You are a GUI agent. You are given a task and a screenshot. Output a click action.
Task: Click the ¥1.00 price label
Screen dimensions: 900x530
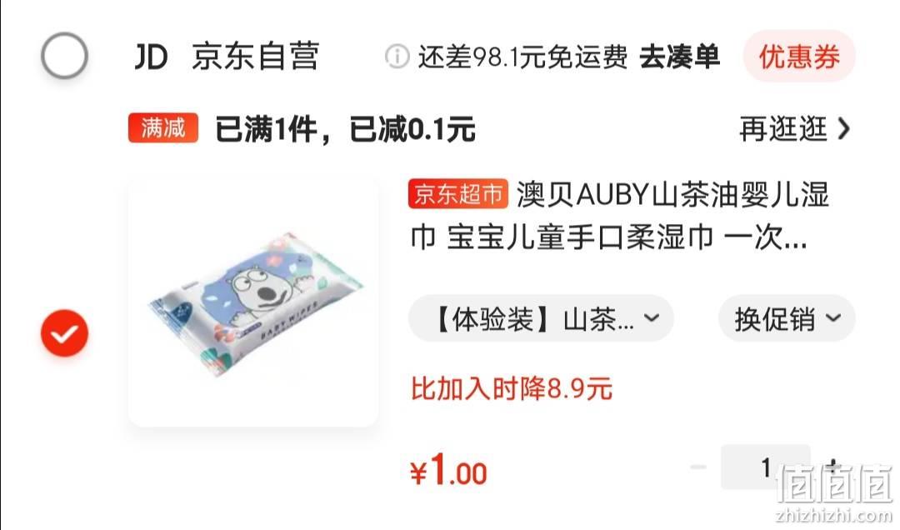point(448,470)
